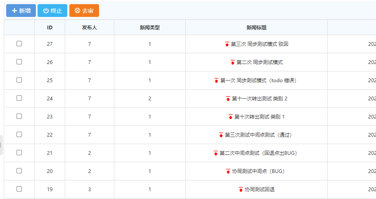Screen dimensions: 376x199
Task: Click pin-to-top icon beside 第十一次转出测试 类别 2
Action: 228,99
